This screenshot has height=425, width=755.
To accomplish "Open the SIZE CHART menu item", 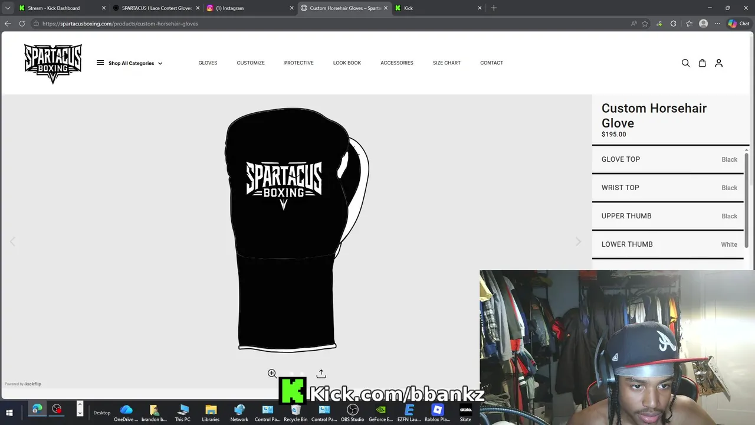I will pos(447,63).
